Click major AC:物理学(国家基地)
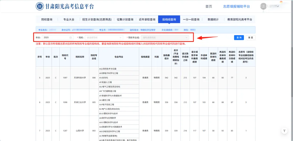Image resolution: width=293 pixels, height=141 pixels. [x=119, y=136]
